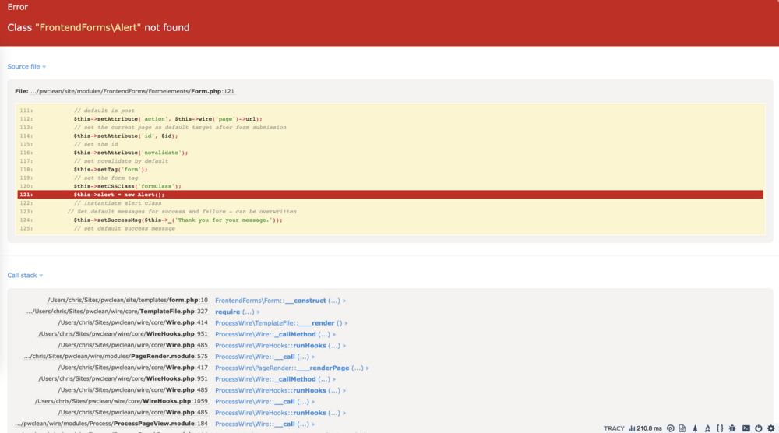Collapse the Source file section
Image resolution: width=779 pixels, height=433 pixels.
[x=26, y=67]
